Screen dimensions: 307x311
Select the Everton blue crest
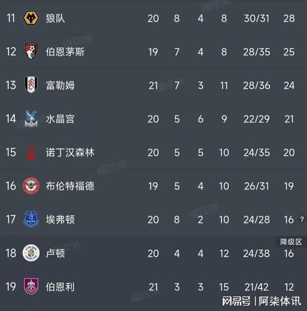point(31,220)
